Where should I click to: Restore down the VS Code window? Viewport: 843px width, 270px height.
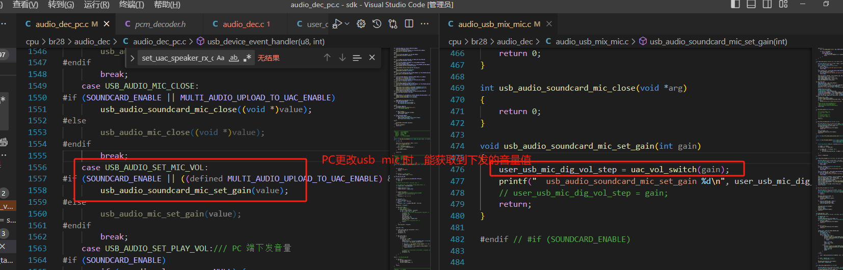point(826,4)
